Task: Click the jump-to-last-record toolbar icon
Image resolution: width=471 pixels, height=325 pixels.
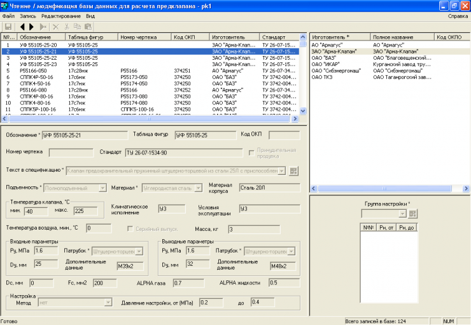Action: tap(43, 27)
